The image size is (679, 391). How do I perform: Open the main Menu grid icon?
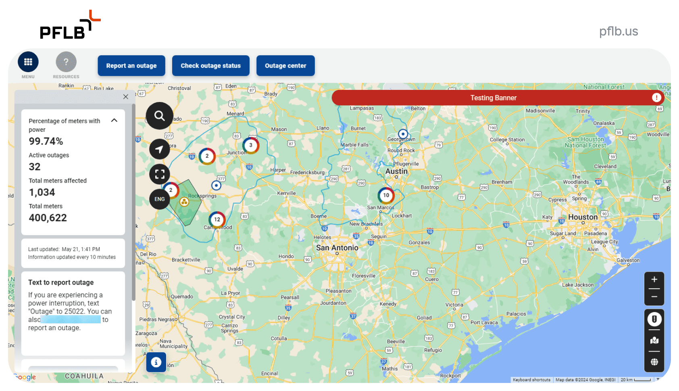click(x=28, y=62)
